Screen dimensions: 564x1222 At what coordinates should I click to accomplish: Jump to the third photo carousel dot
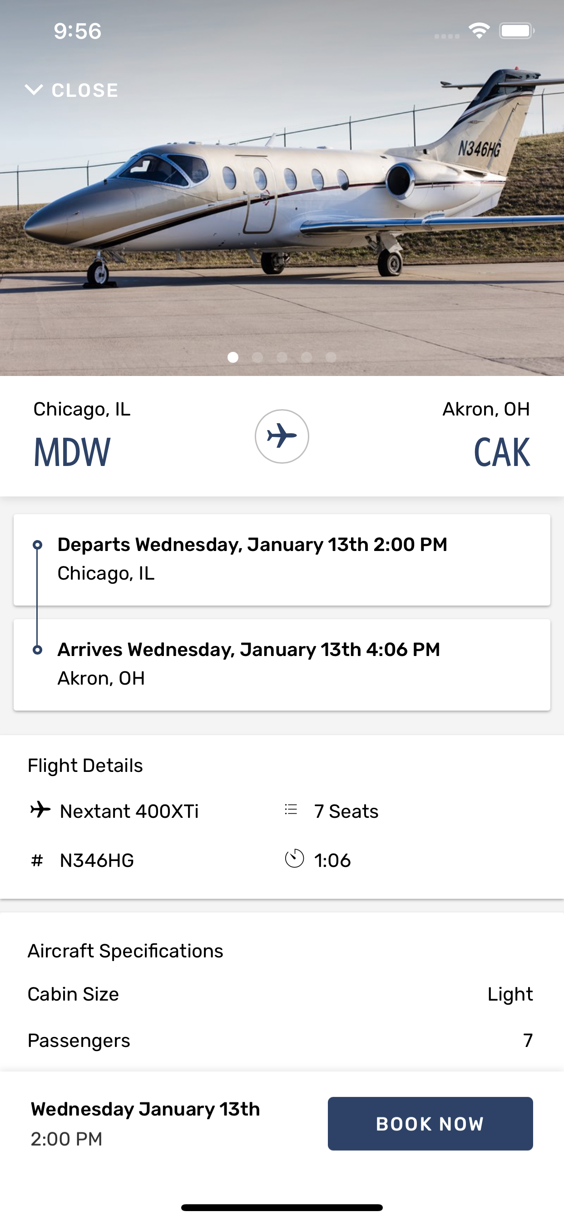coord(282,357)
